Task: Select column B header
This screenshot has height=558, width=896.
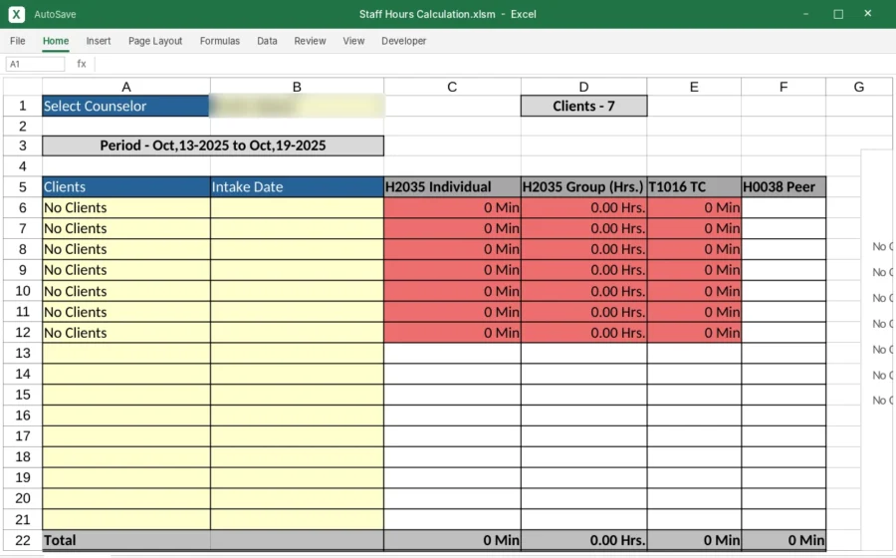Action: pyautogui.click(x=297, y=87)
